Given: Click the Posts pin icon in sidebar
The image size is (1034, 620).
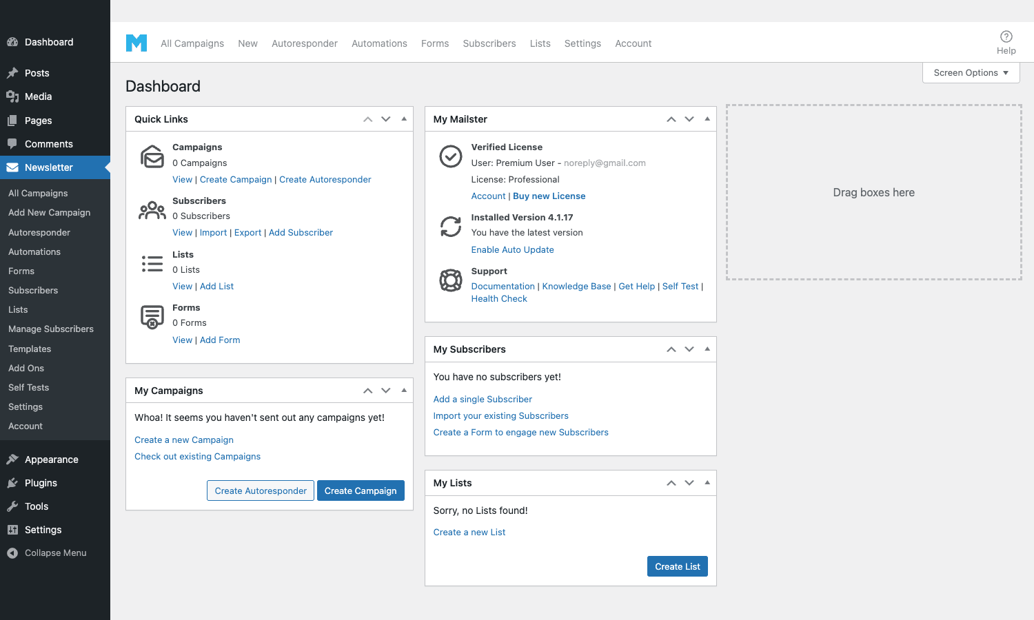Looking at the screenshot, I should point(12,73).
